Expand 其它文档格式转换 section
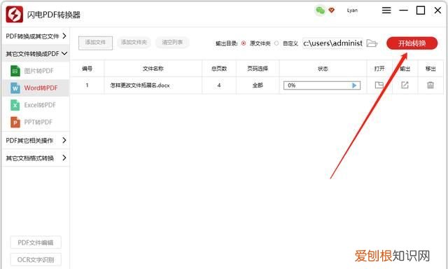Screen dimensions: 448x269 [x=36, y=158]
